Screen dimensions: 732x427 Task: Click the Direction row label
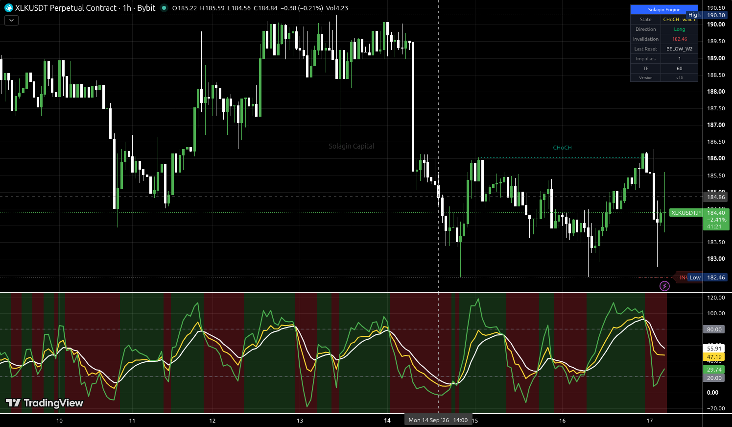(646, 29)
